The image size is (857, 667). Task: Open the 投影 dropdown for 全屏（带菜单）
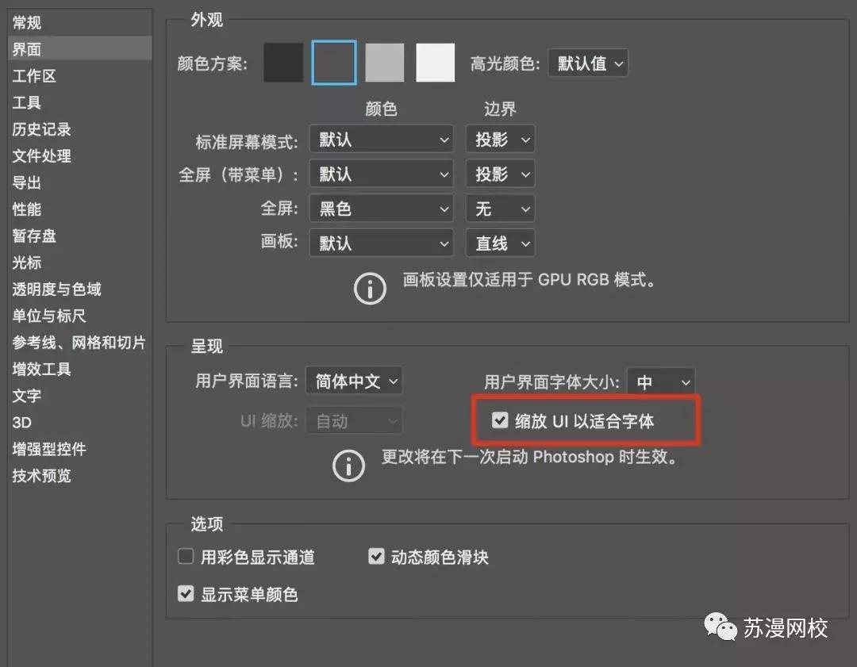[500, 174]
